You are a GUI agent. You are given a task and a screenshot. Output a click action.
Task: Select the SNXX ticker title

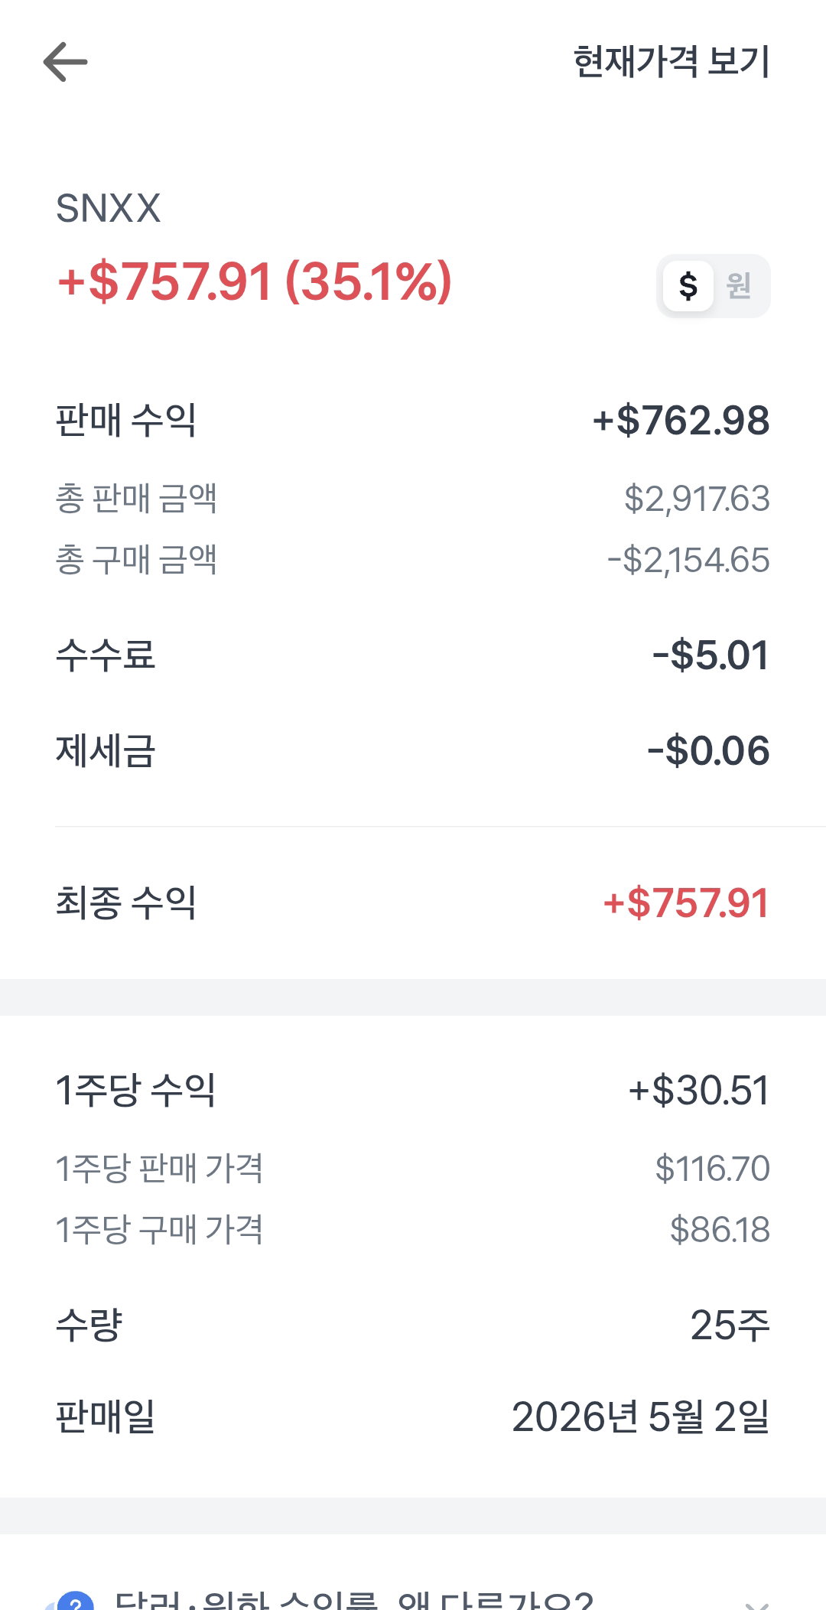click(x=108, y=208)
